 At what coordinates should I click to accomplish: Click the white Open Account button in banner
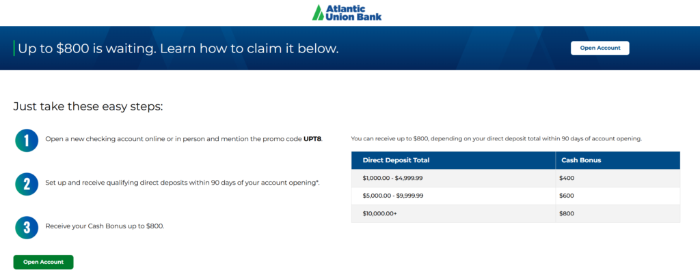[600, 48]
